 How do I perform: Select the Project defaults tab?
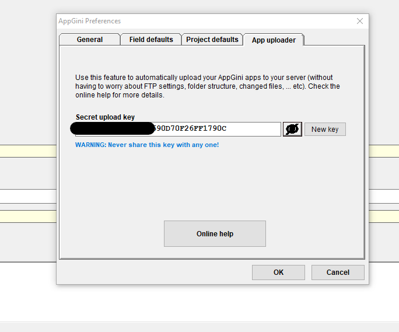[212, 40]
